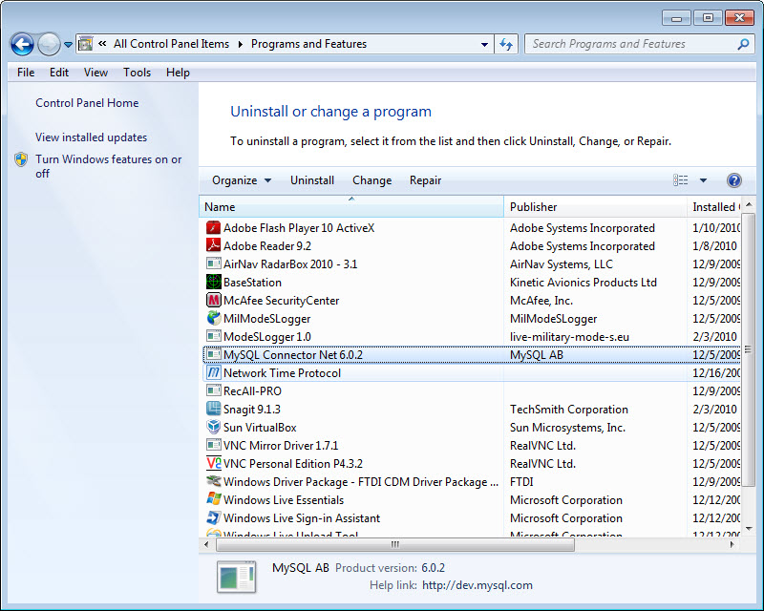Image resolution: width=764 pixels, height=611 pixels.
Task: Click the Windows Live Essentials icon
Action: (213, 499)
